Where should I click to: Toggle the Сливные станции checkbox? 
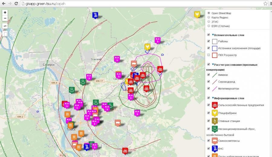(x=209, y=121)
